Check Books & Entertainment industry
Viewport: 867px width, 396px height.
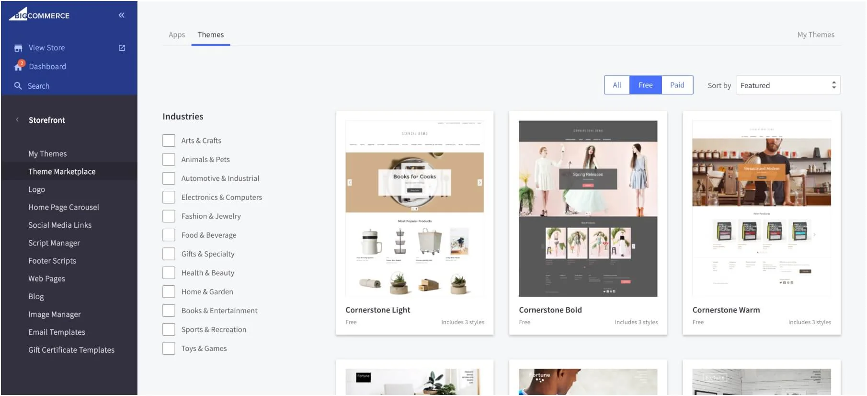[x=169, y=311]
